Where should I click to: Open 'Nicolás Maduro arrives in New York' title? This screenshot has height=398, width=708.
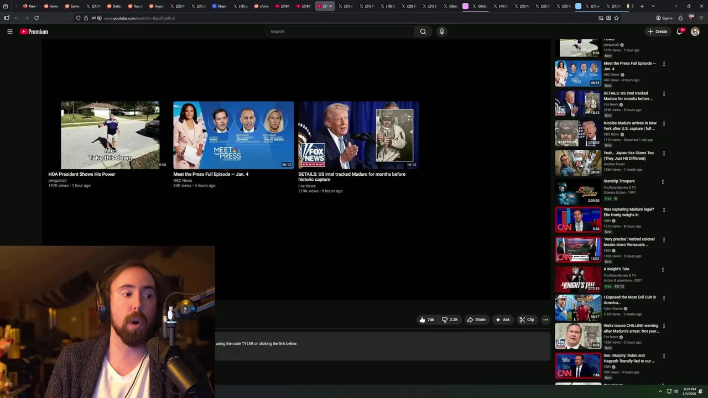pyautogui.click(x=630, y=126)
